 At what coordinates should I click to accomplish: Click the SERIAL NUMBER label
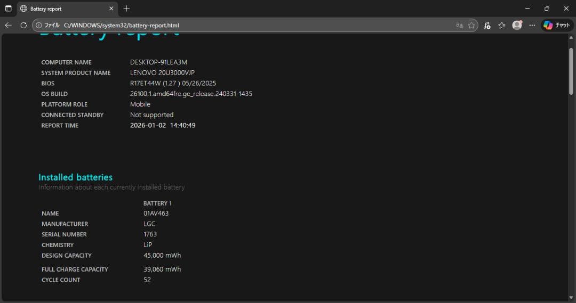(65, 234)
